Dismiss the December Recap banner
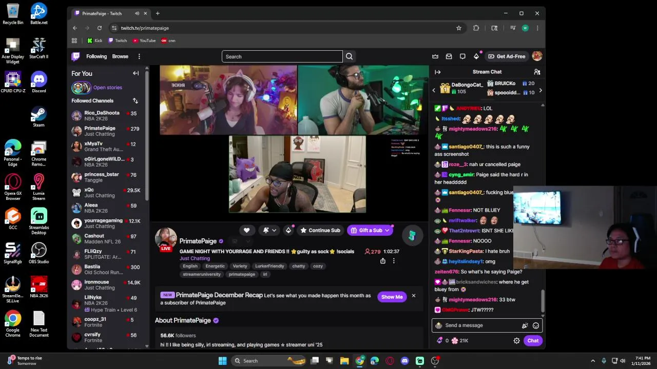 [x=413, y=296]
